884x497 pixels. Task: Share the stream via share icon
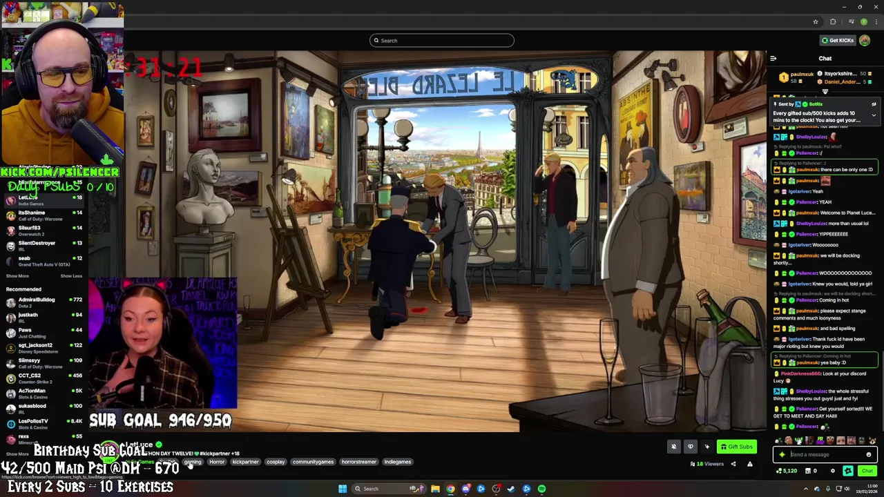(x=733, y=464)
